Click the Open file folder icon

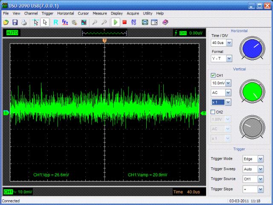coord(6,22)
